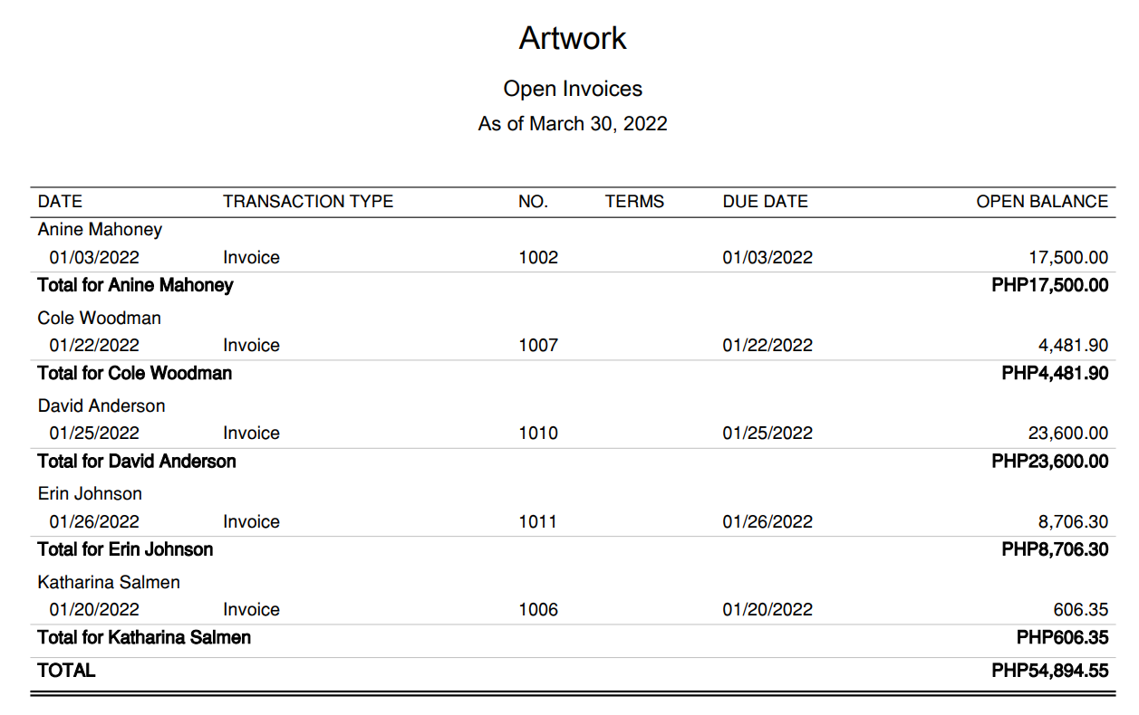The width and height of the screenshot is (1139, 715).
Task: Open invoice number 1010
Action: click(538, 434)
